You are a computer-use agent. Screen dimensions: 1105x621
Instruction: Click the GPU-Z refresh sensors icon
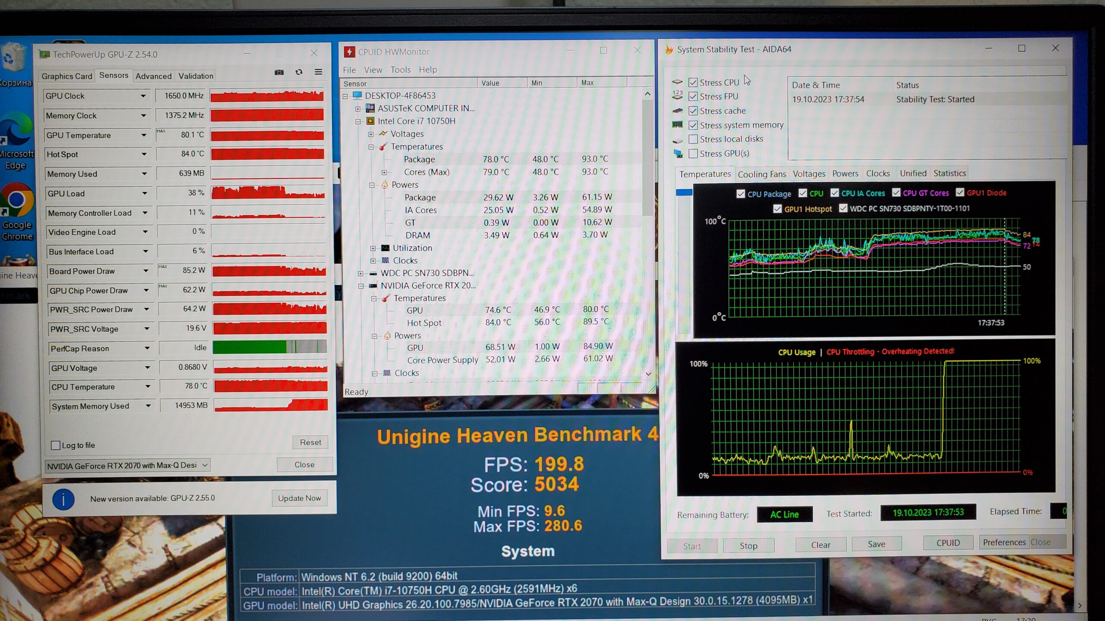(299, 72)
